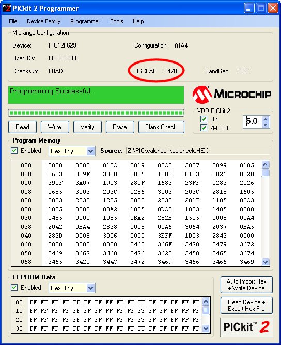Click the PICkit 2 title bar icon
The image size is (281, 345).
6,8
